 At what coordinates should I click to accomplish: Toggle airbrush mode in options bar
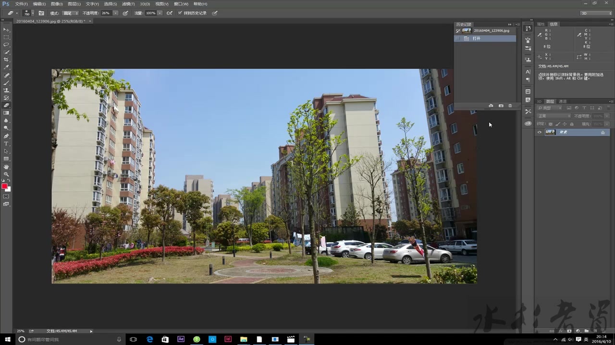(169, 13)
